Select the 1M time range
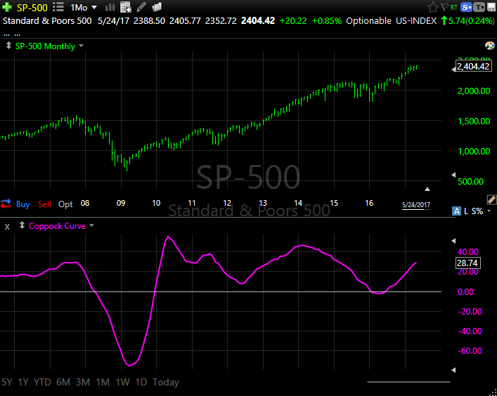This screenshot has width=497, height=396. [103, 382]
